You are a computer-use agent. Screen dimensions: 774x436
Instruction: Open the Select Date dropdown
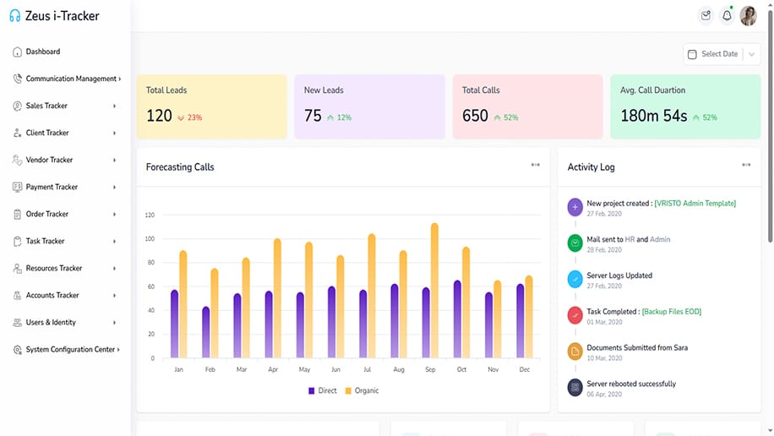point(721,54)
